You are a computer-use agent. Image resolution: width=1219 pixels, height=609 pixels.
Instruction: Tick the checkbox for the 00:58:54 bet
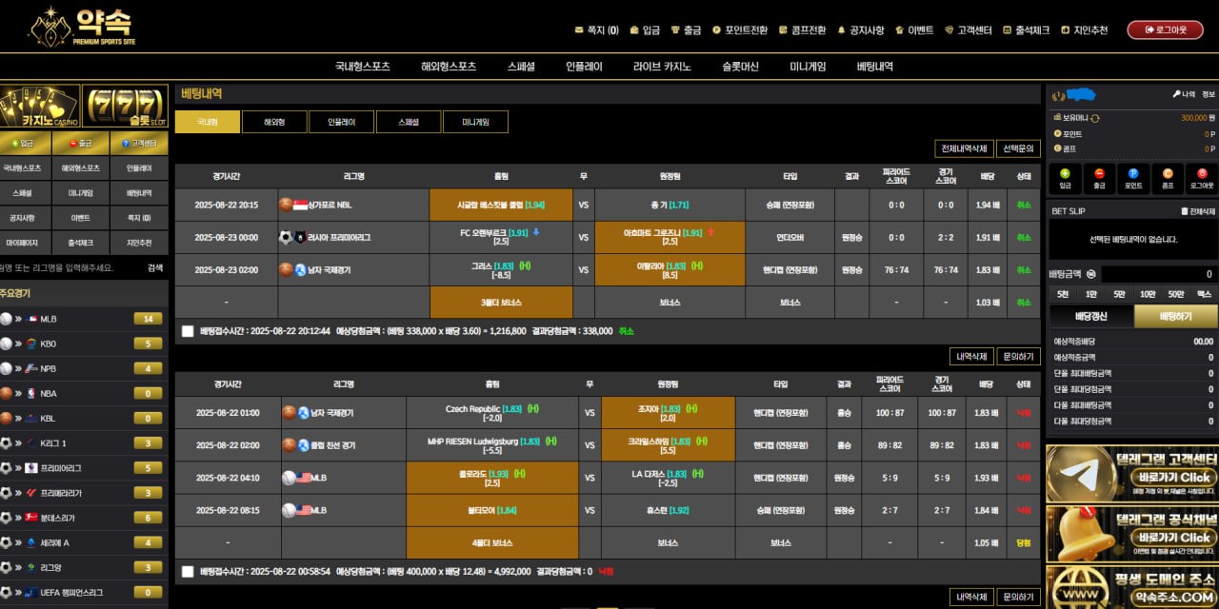click(188, 572)
